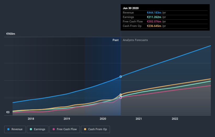Click the €202.076m free cash flow value

tap(154, 21)
